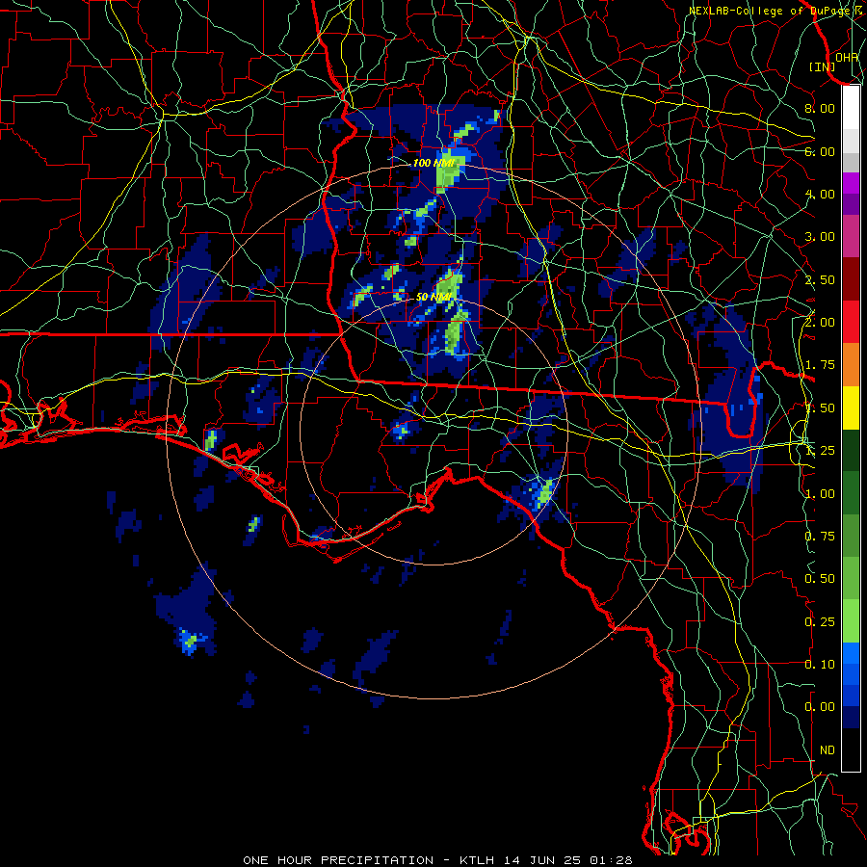Click the KTLH station identifier in caption
This screenshot has width=867, height=867.
477,860
